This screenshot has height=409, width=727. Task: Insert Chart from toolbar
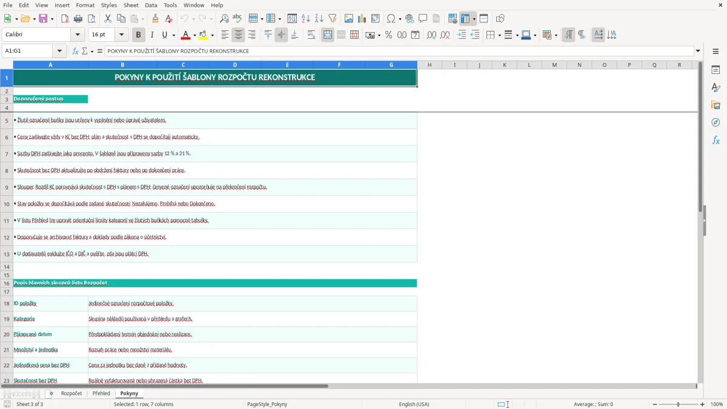(362, 19)
